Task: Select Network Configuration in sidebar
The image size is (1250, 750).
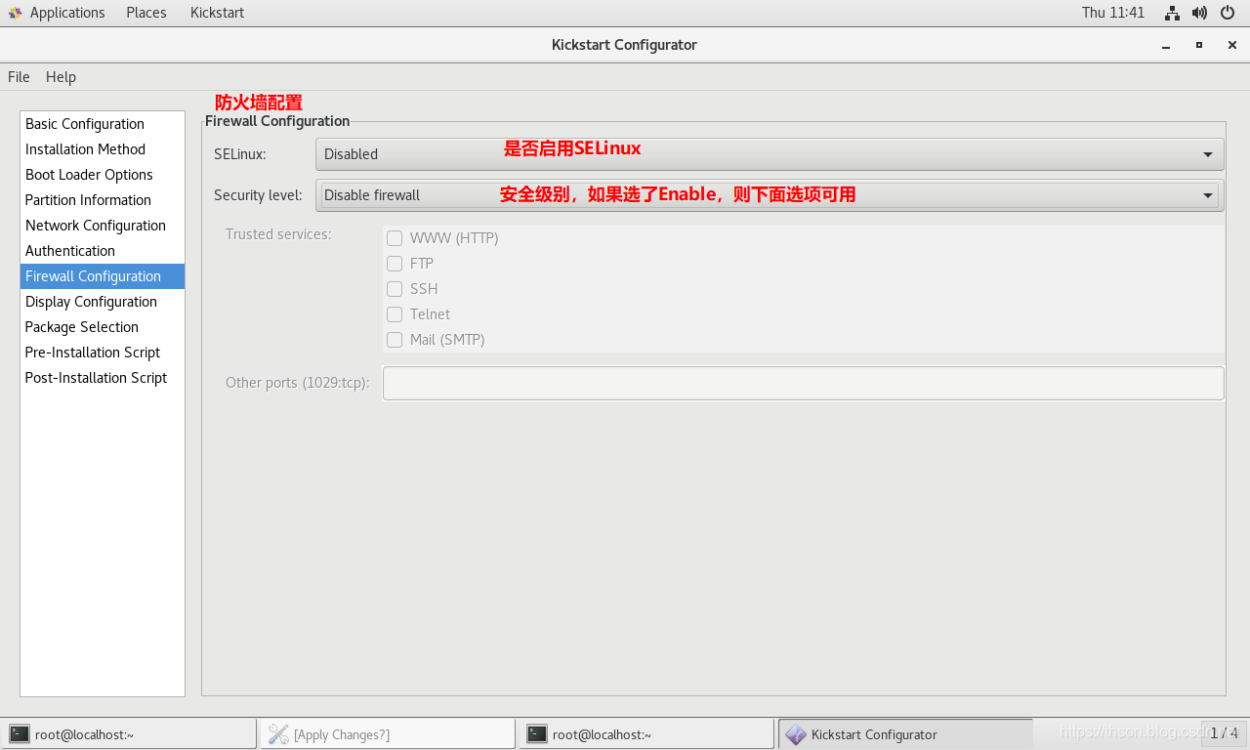Action: point(96,226)
